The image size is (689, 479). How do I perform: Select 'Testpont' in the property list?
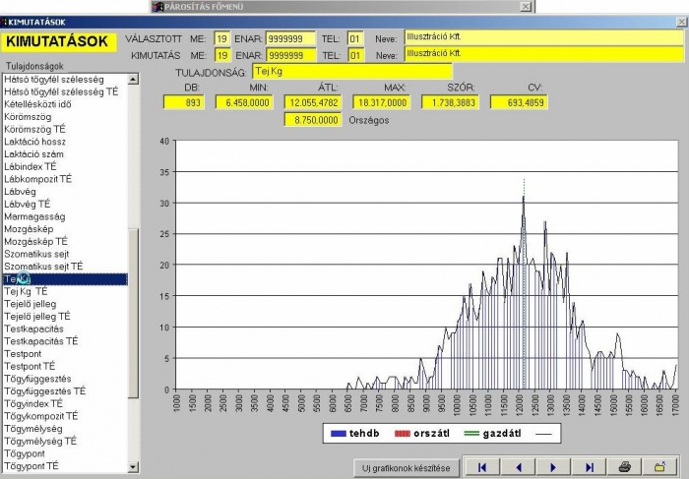27,354
